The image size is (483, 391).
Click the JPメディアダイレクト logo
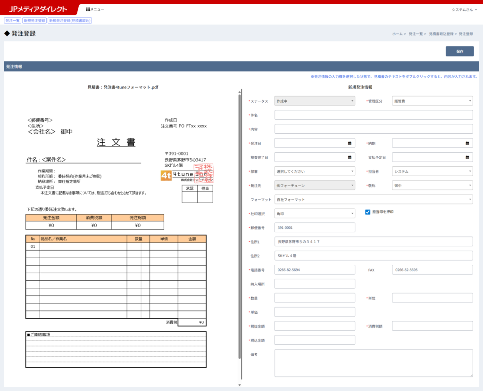tap(38, 9)
